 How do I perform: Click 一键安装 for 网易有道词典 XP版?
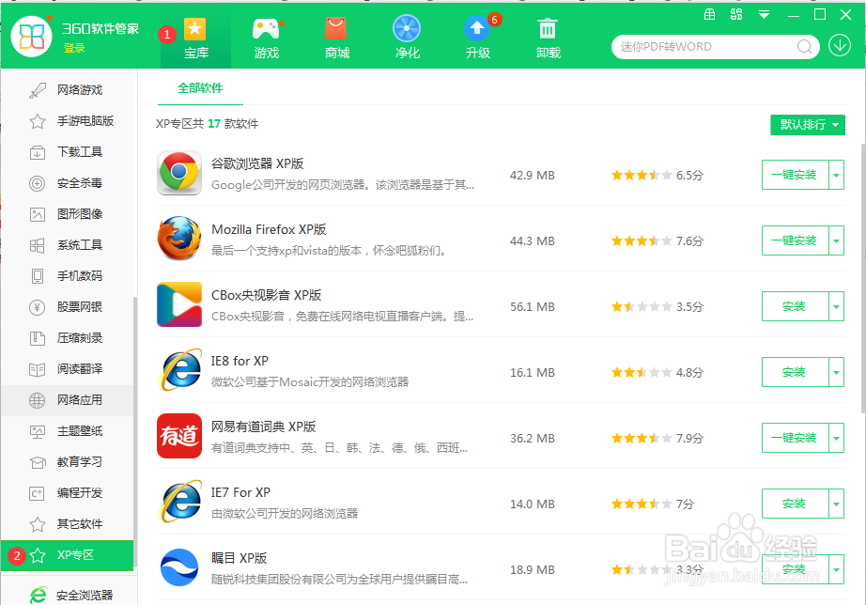pyautogui.click(x=795, y=438)
